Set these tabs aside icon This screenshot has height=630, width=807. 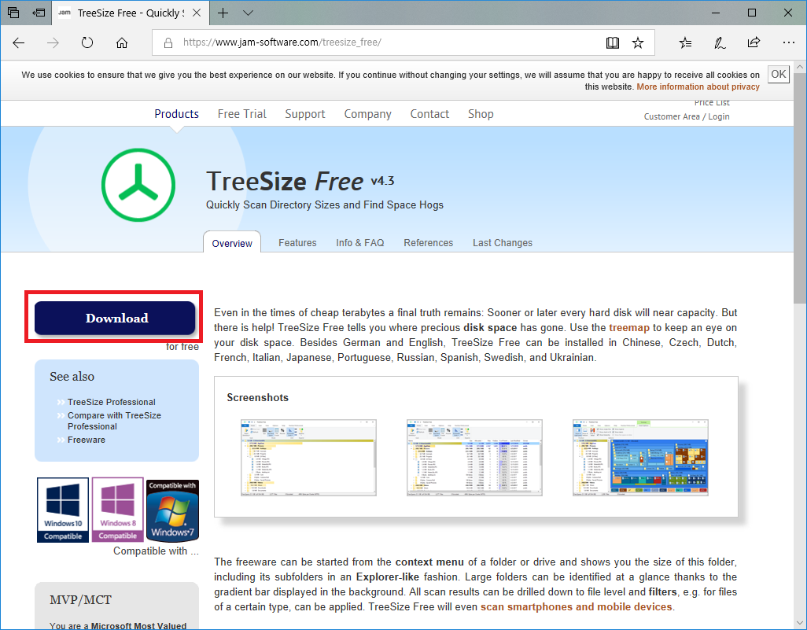pos(39,13)
